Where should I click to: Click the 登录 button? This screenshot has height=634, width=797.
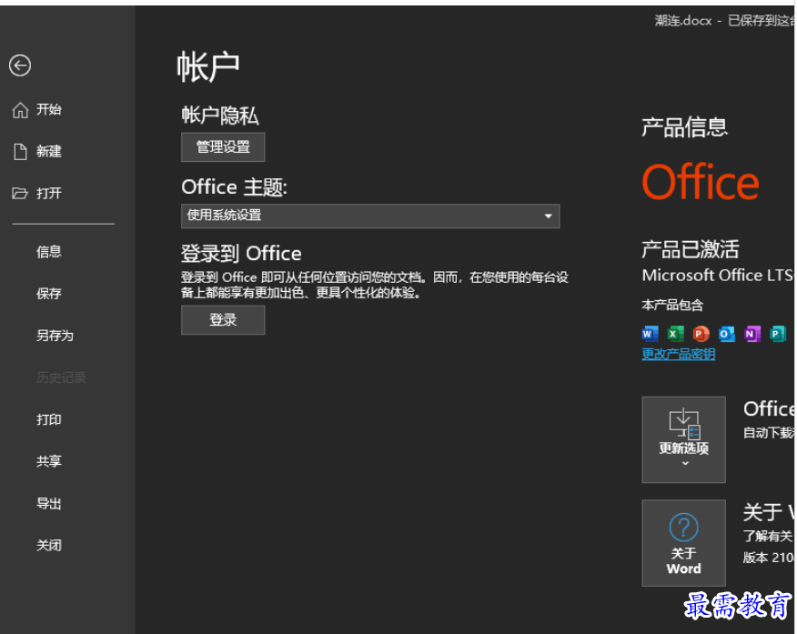click(x=223, y=319)
